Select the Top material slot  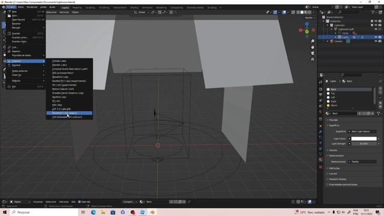pos(349,94)
